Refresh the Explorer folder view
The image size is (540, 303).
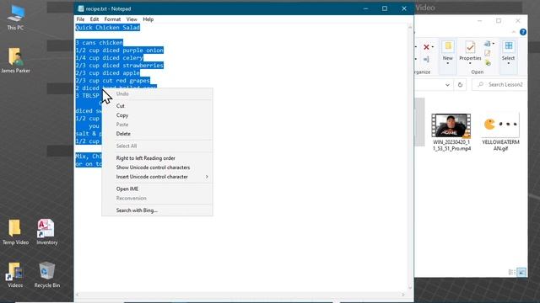(x=460, y=85)
